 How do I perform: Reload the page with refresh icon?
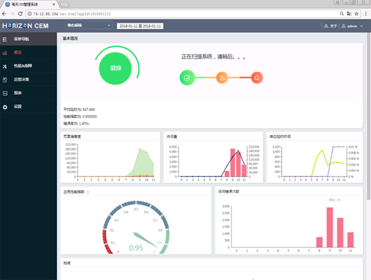click(x=20, y=14)
